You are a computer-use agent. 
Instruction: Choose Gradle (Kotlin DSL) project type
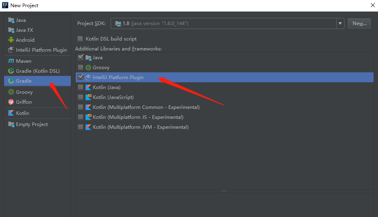(37, 71)
